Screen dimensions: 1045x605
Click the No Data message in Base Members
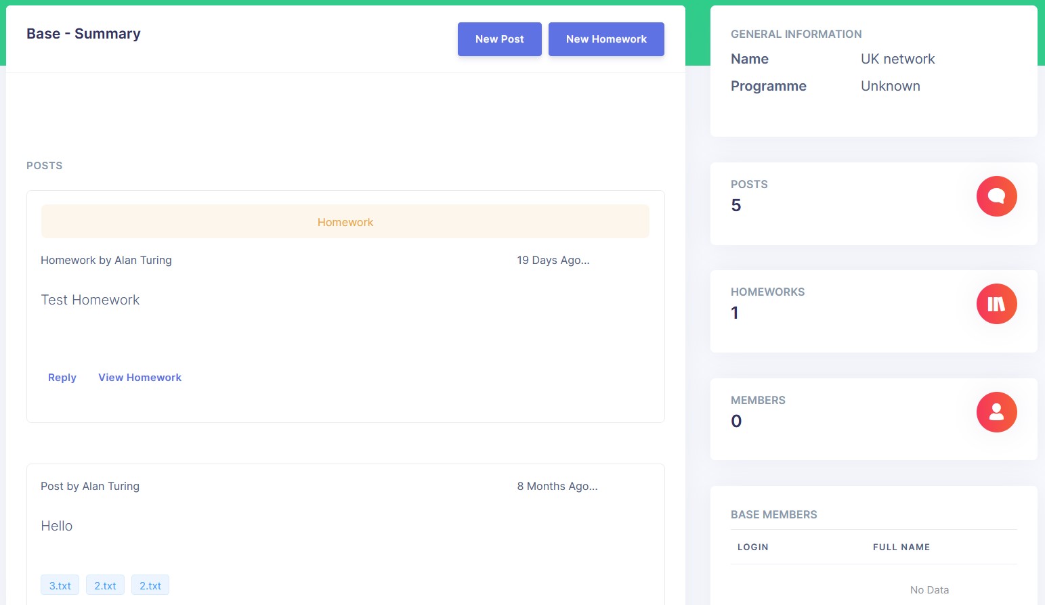[929, 590]
